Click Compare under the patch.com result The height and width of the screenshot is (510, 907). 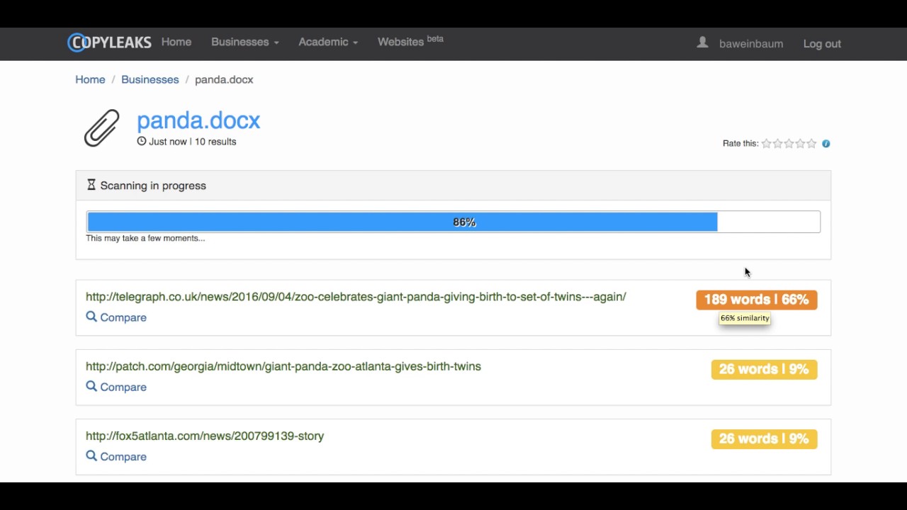point(123,387)
